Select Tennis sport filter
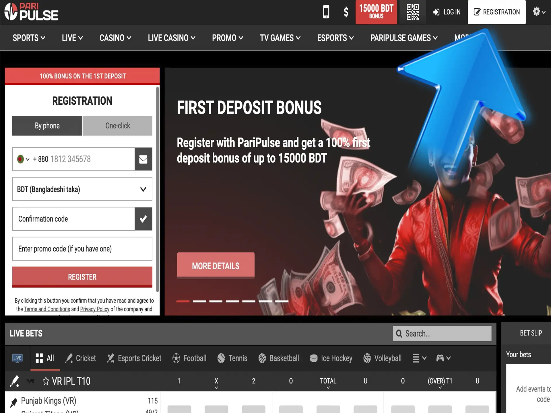This screenshot has height=413, width=551. (x=232, y=358)
